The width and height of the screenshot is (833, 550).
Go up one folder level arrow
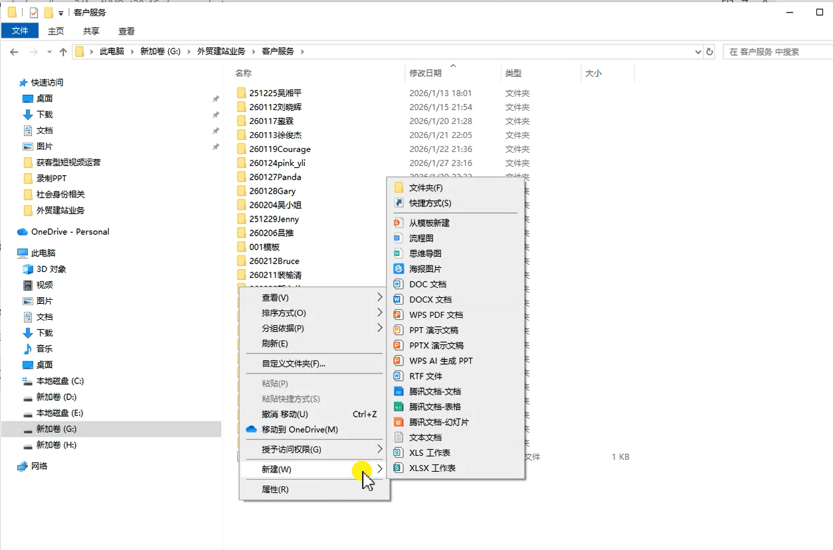[x=63, y=51]
